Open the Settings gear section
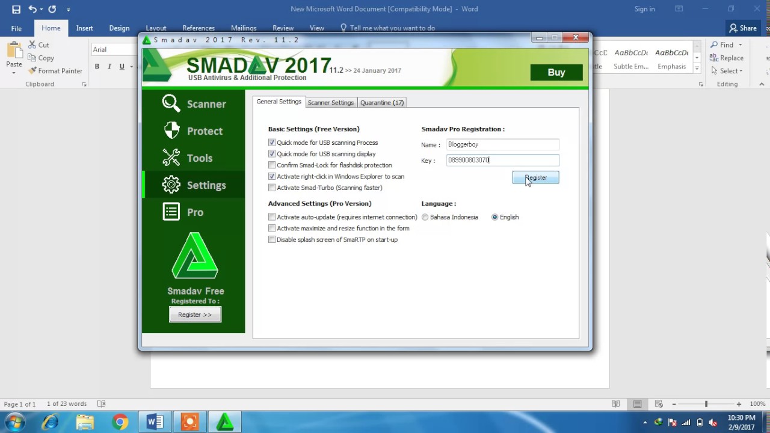The width and height of the screenshot is (770, 433). pyautogui.click(x=171, y=185)
